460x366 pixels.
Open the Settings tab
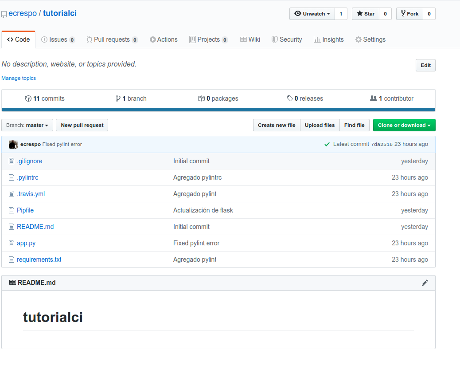(370, 39)
